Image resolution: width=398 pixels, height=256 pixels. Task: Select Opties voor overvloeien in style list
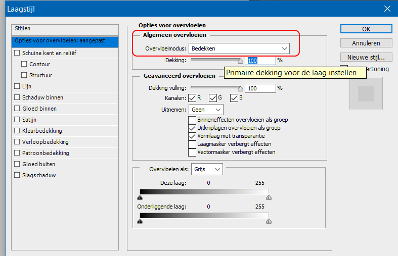point(65,41)
